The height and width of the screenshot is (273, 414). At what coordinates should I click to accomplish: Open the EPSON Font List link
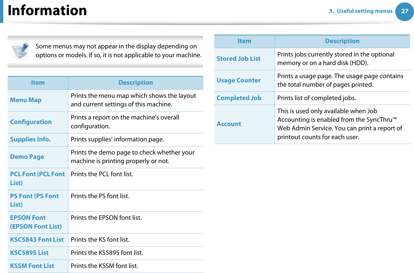click(36, 222)
